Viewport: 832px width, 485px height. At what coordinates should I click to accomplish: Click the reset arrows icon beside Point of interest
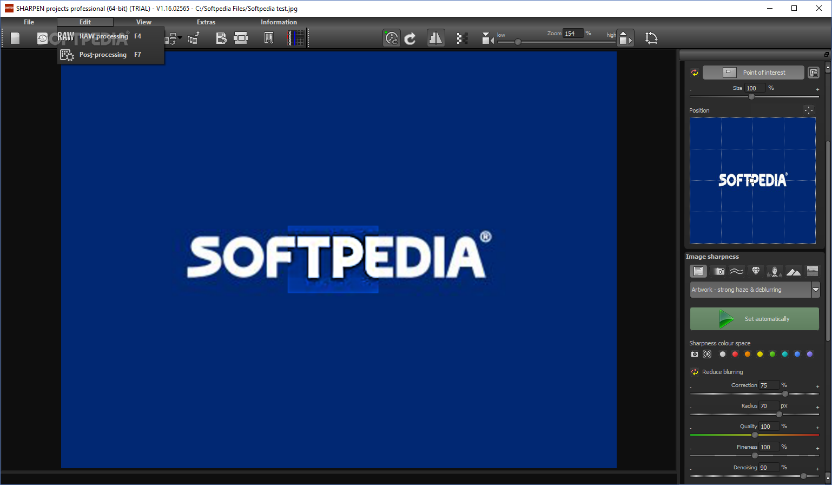click(695, 73)
